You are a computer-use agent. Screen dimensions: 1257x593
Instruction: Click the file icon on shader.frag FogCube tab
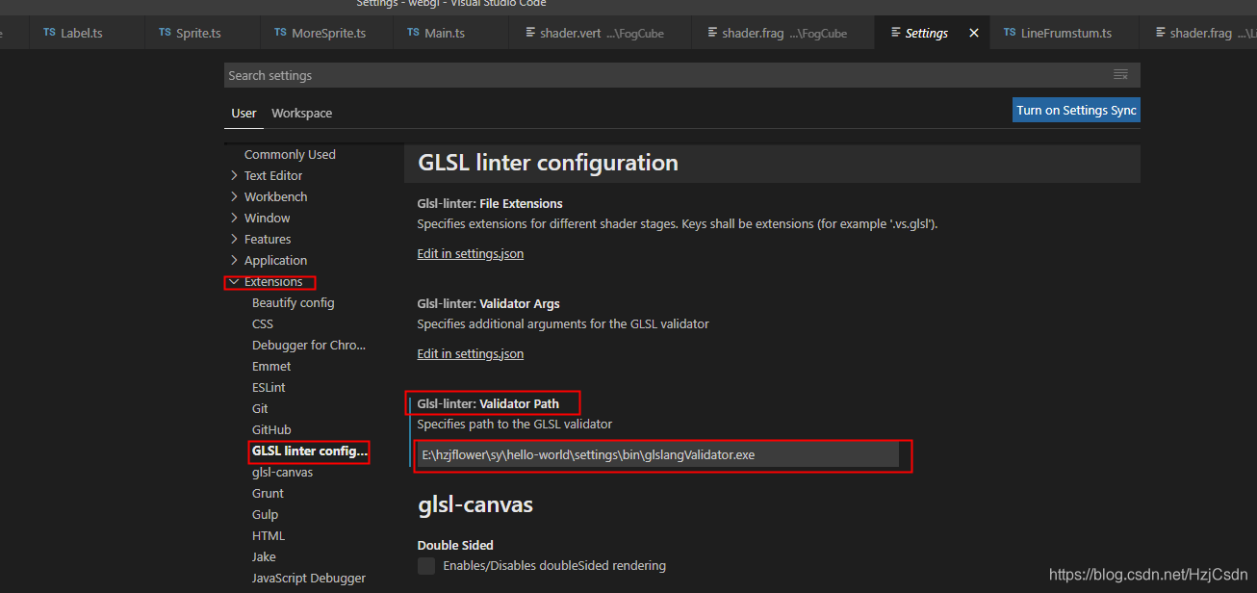click(x=712, y=33)
